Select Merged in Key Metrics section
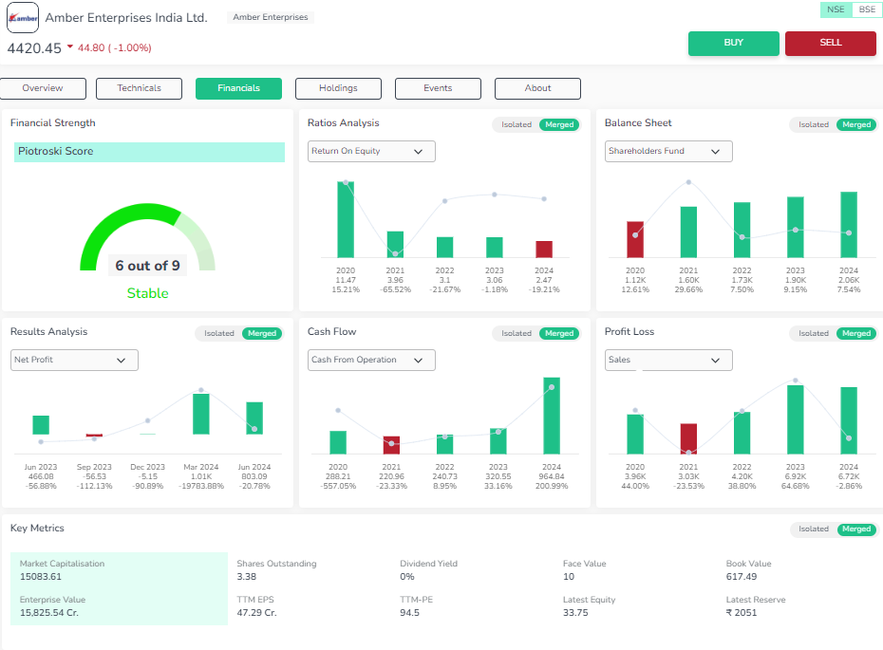Screen dimensions: 883x650 click(856, 529)
